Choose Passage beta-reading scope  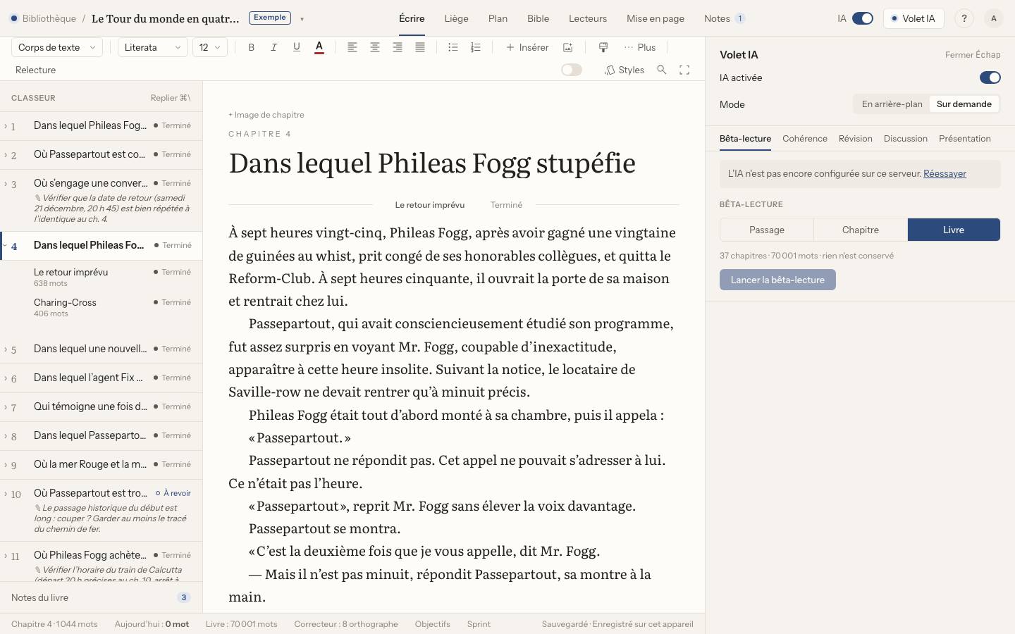click(x=767, y=230)
